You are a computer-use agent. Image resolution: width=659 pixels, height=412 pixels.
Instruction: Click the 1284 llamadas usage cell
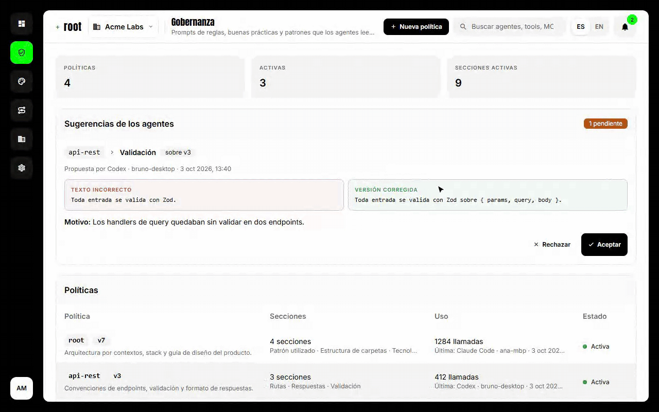pos(499,346)
